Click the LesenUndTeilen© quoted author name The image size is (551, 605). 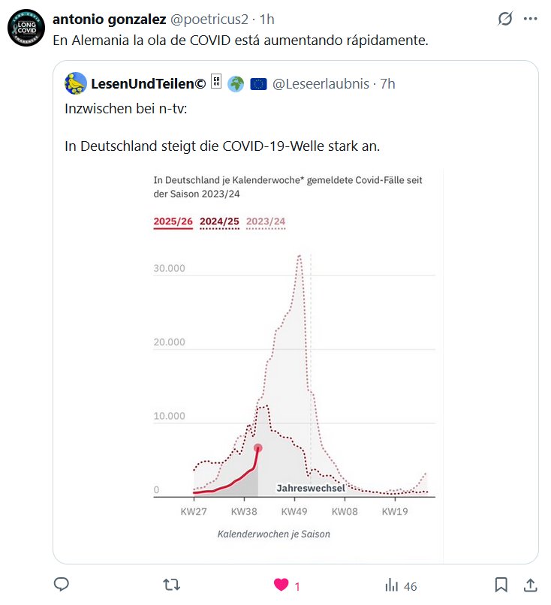(148, 84)
